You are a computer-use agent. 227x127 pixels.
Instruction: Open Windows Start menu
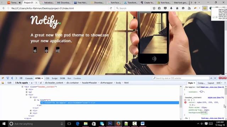(x=4, y=124)
